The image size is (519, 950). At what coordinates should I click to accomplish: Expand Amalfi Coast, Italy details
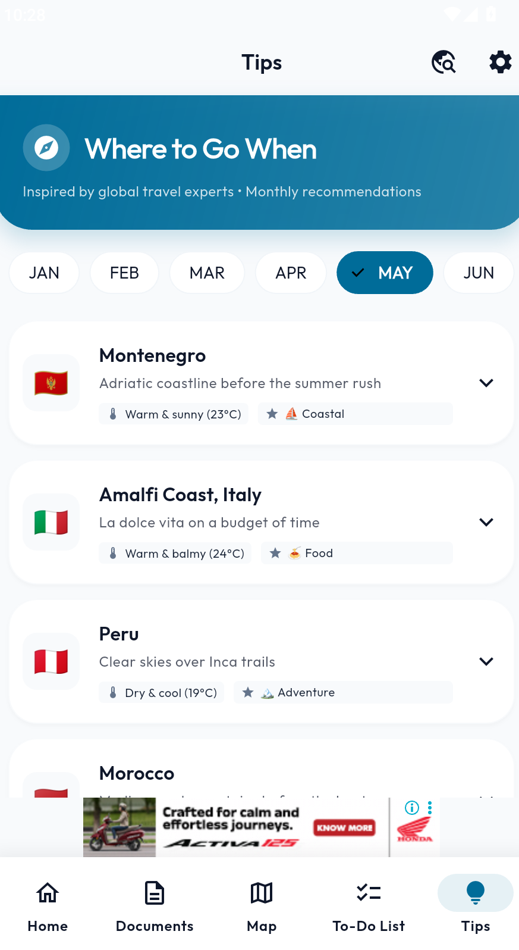point(486,522)
